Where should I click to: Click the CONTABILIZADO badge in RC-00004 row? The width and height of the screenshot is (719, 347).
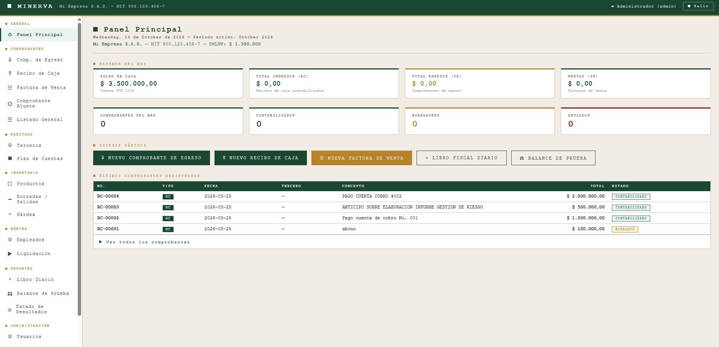[631, 197]
